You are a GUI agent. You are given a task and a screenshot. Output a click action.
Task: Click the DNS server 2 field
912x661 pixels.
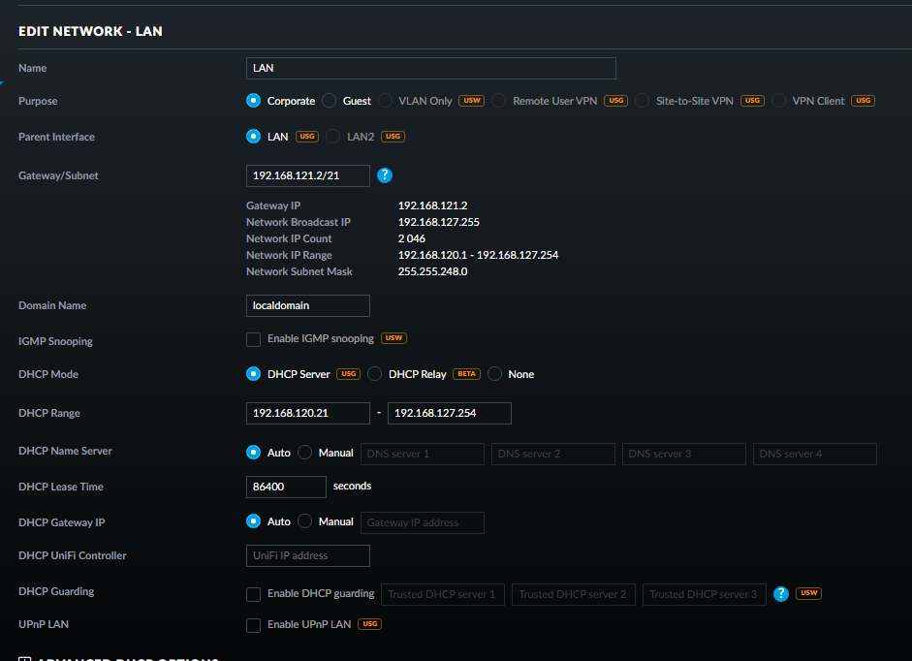coord(553,454)
